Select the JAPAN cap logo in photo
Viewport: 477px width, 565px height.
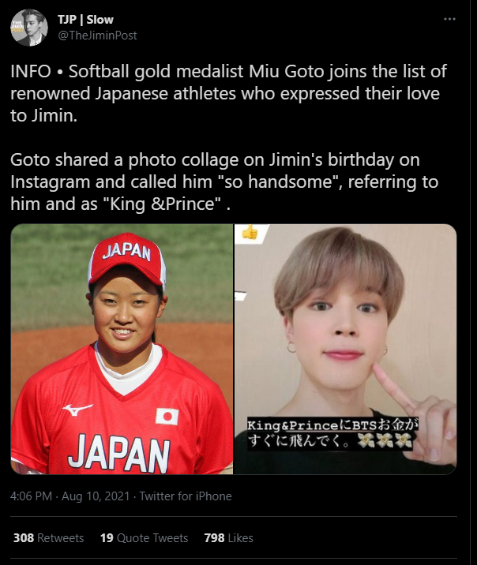tap(126, 252)
